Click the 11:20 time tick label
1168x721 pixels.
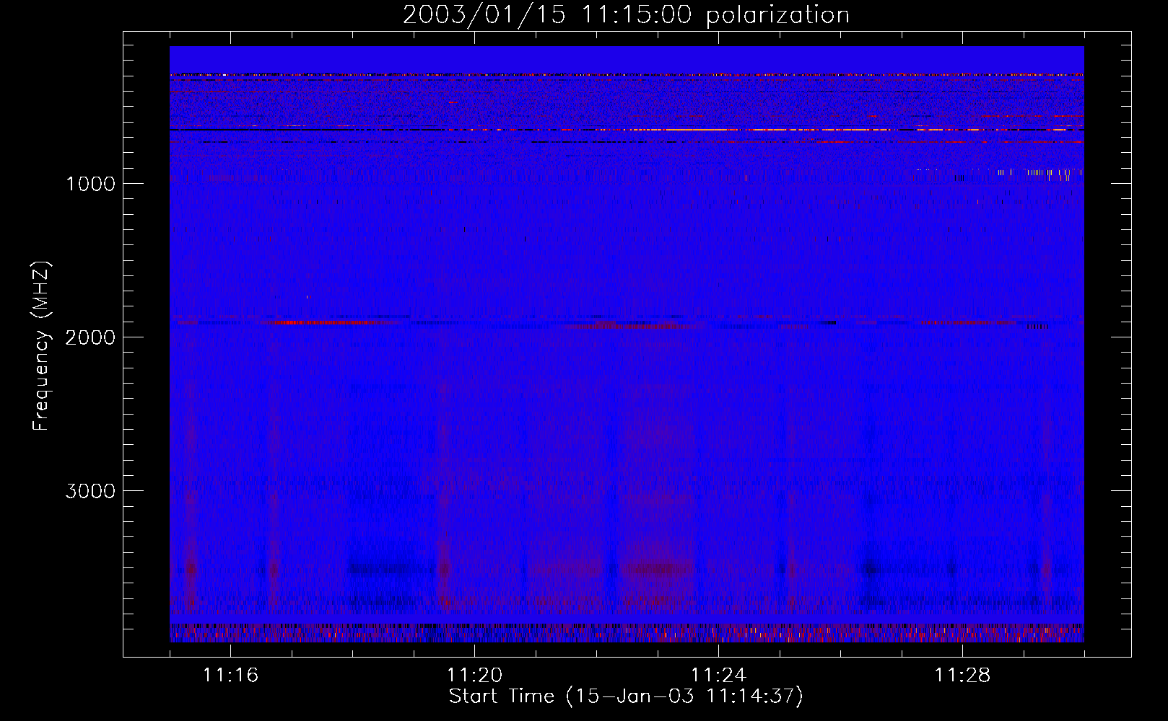(474, 676)
